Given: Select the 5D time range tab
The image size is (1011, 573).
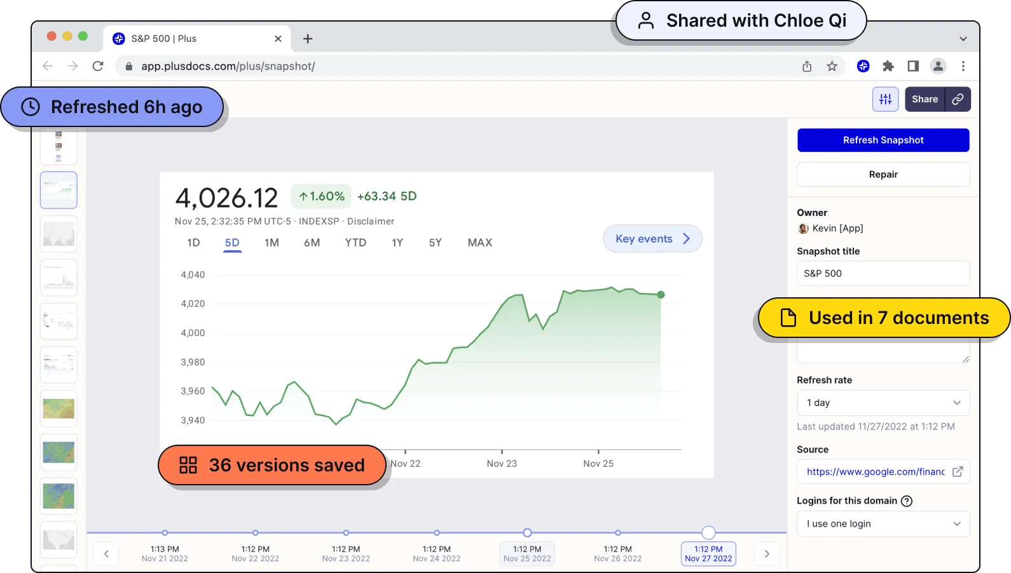Looking at the screenshot, I should [232, 243].
